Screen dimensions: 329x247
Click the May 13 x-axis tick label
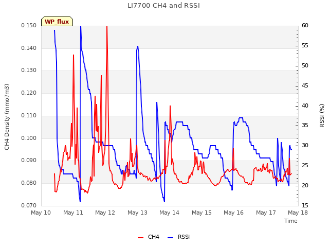click(x=137, y=213)
